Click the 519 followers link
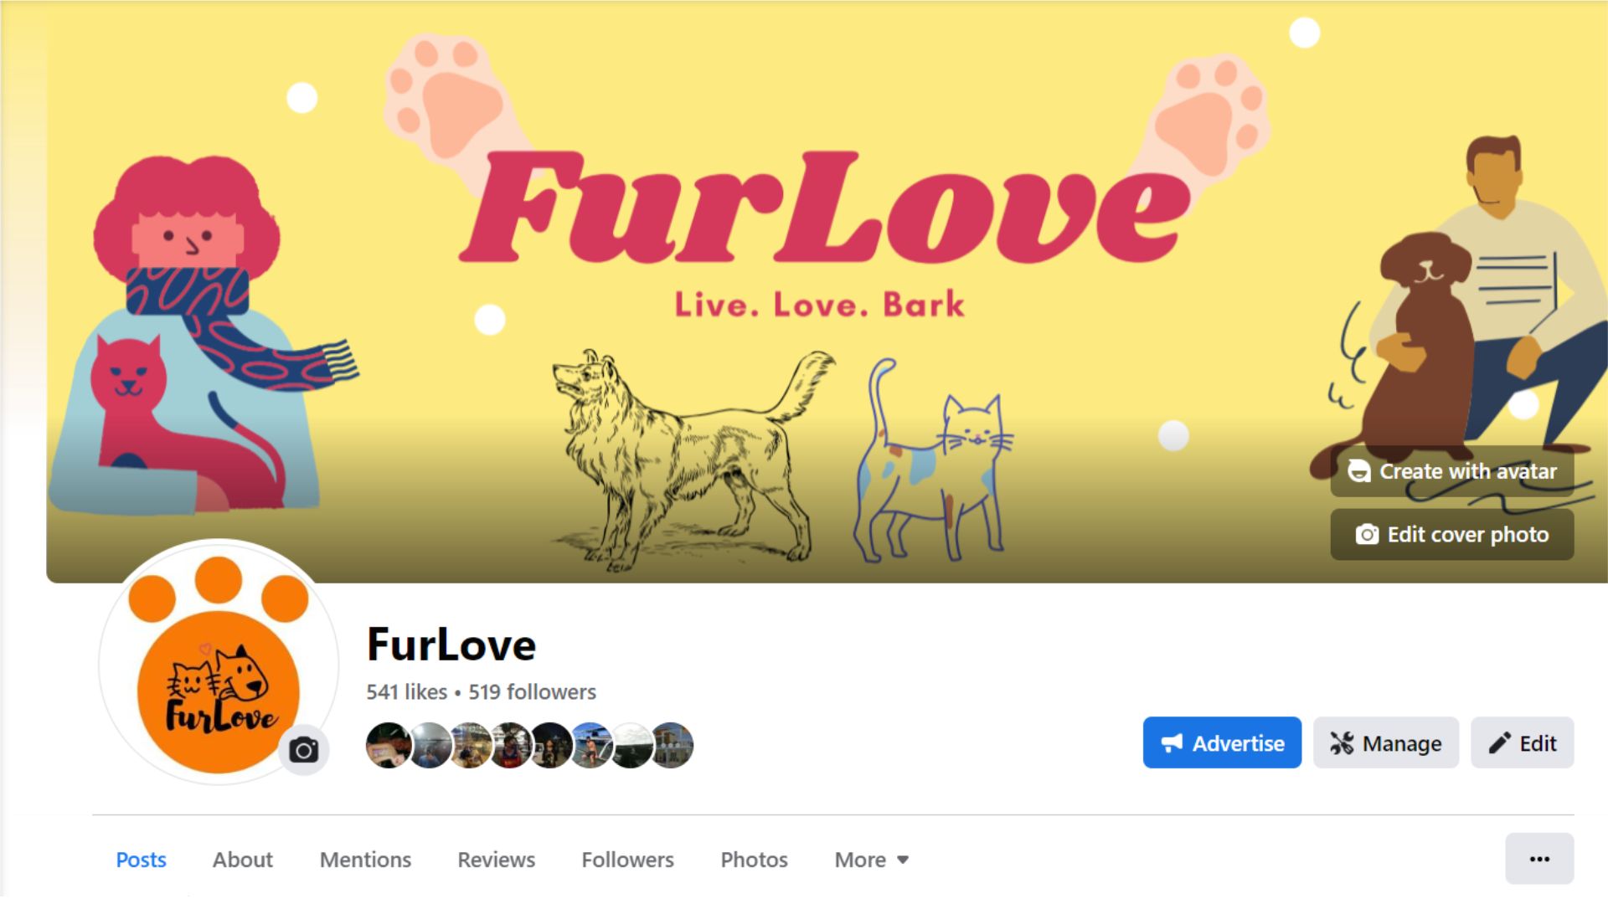 532,692
